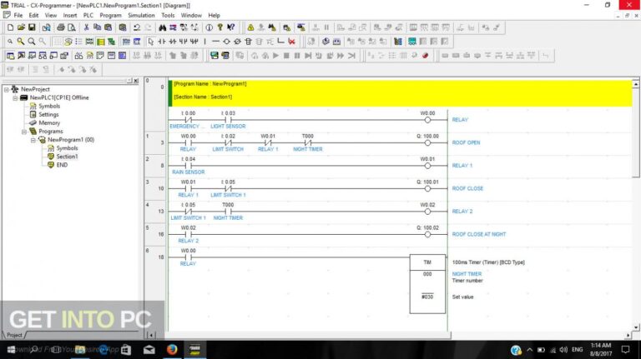Screen dimensions: 641x359
Task: Open Firefox from the taskbar
Action: [172, 350]
